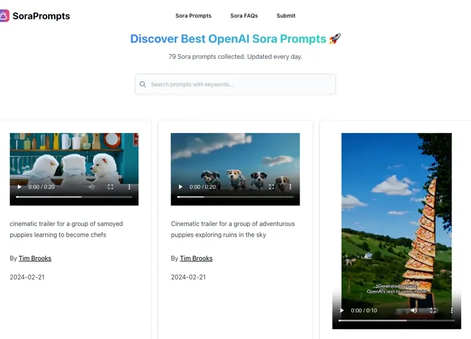Click the samoyed puppies chefs prompt text
This screenshot has width=471, height=339.
(66, 229)
